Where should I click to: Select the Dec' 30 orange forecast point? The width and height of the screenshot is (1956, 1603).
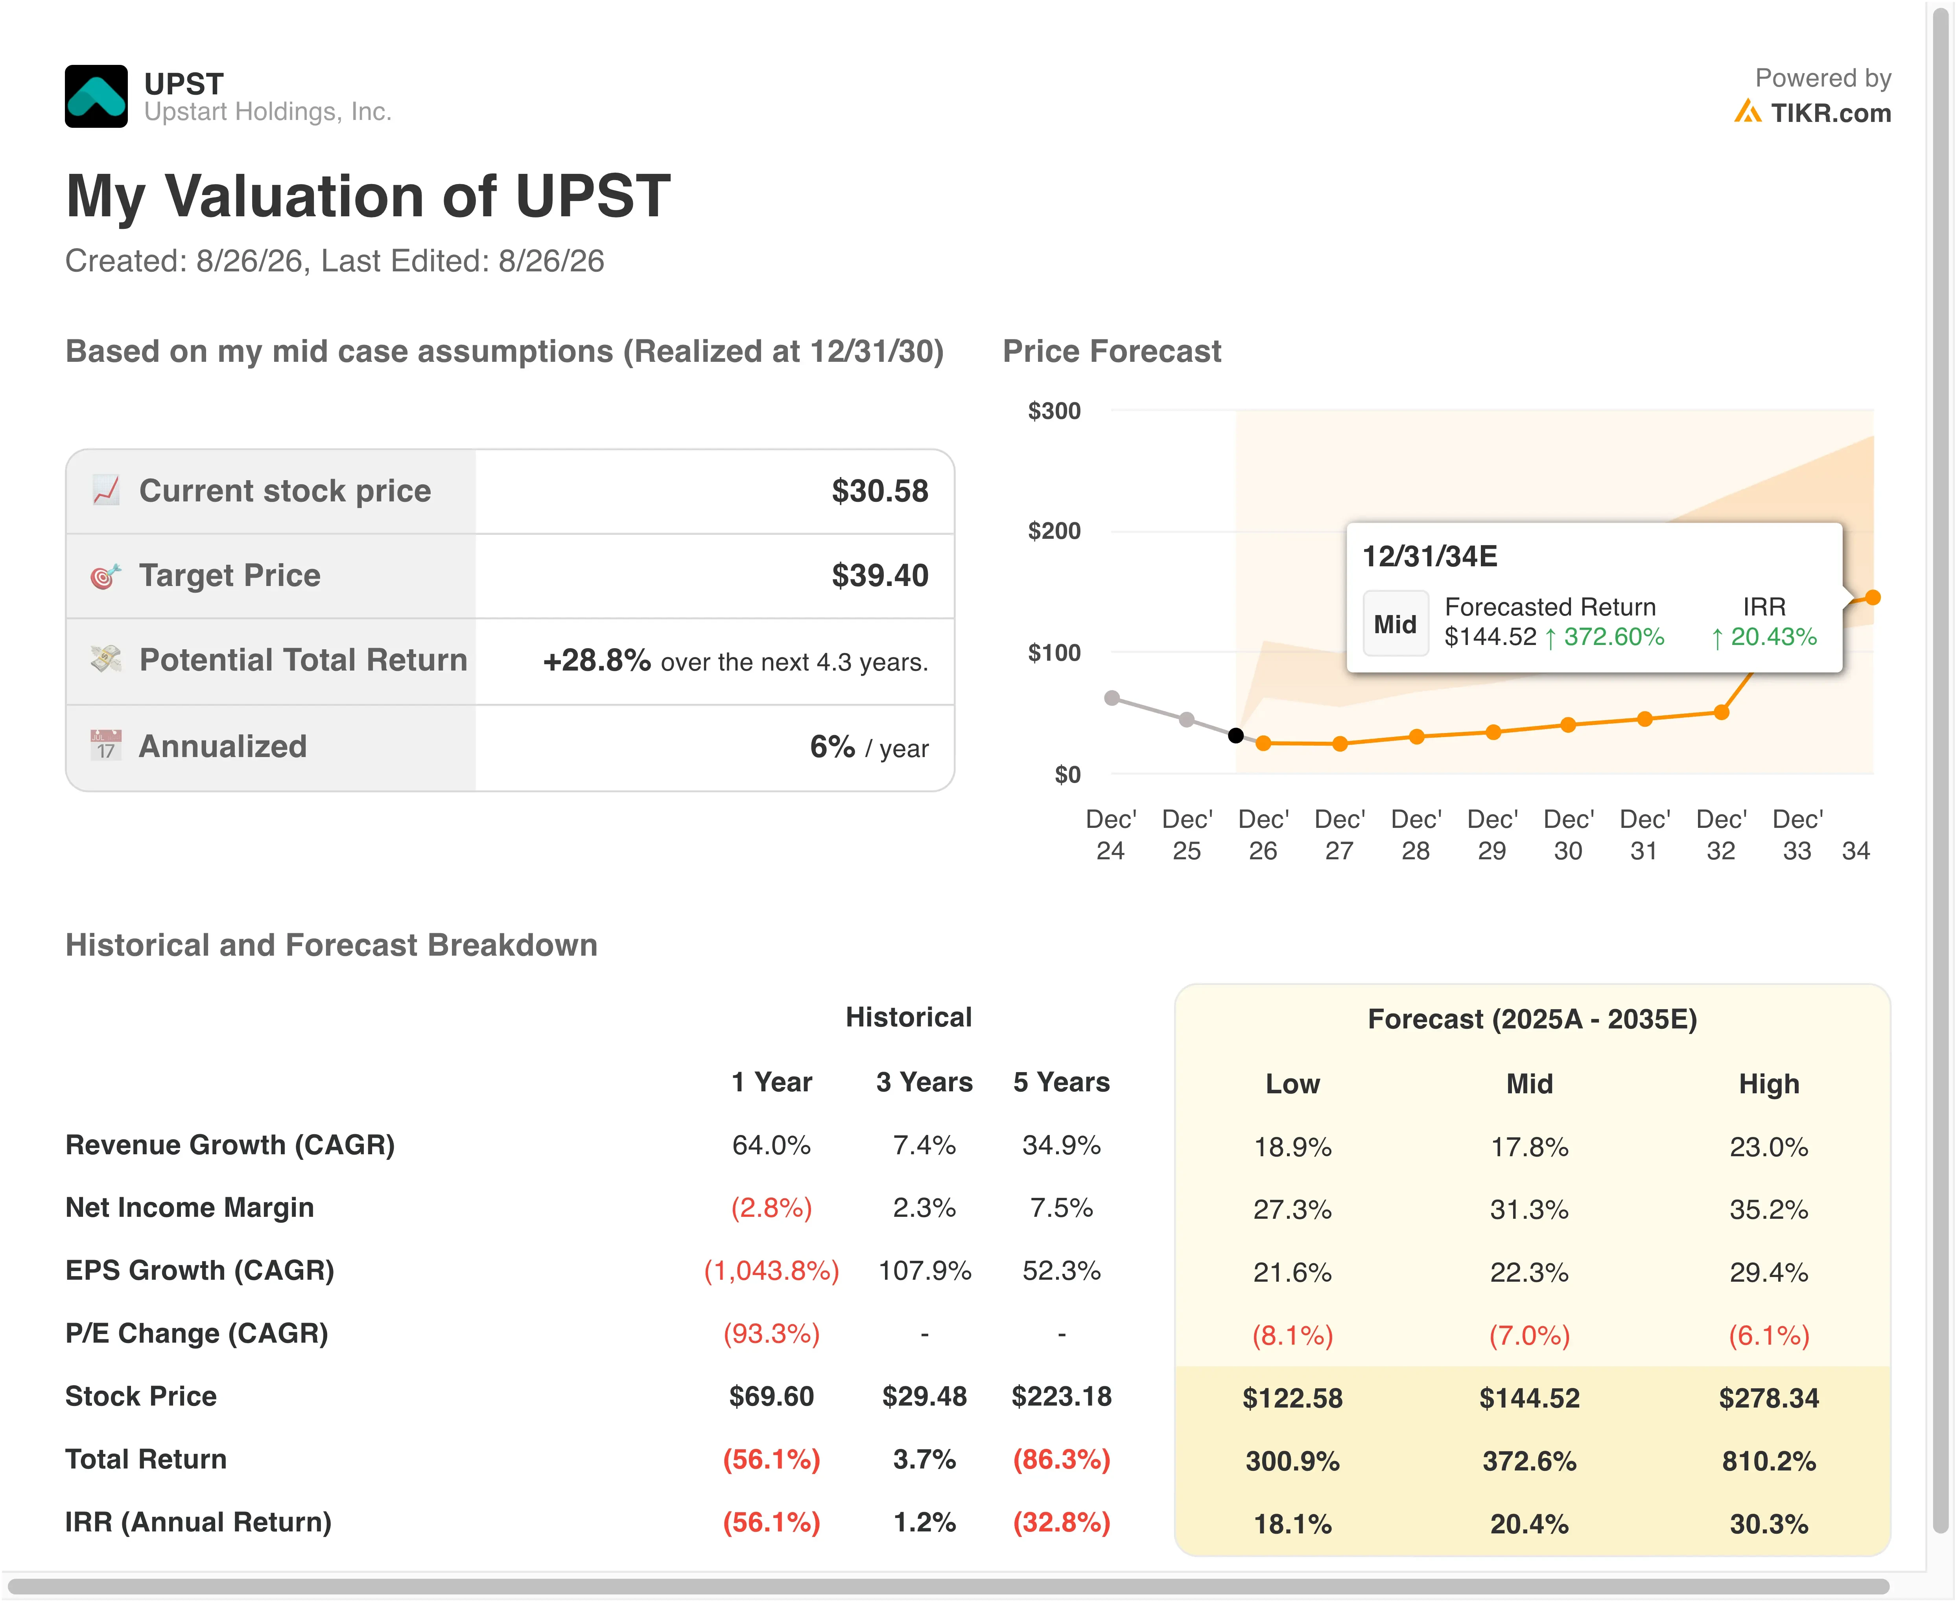point(1568,725)
